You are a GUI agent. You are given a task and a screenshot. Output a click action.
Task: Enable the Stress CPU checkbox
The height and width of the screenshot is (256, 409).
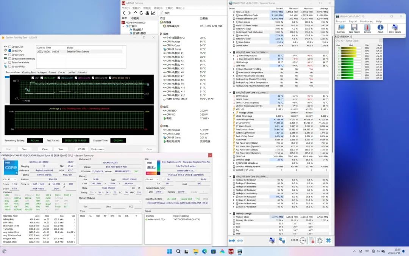9,47
